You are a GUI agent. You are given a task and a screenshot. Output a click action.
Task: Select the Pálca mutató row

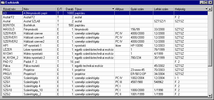[x=105, y=66]
